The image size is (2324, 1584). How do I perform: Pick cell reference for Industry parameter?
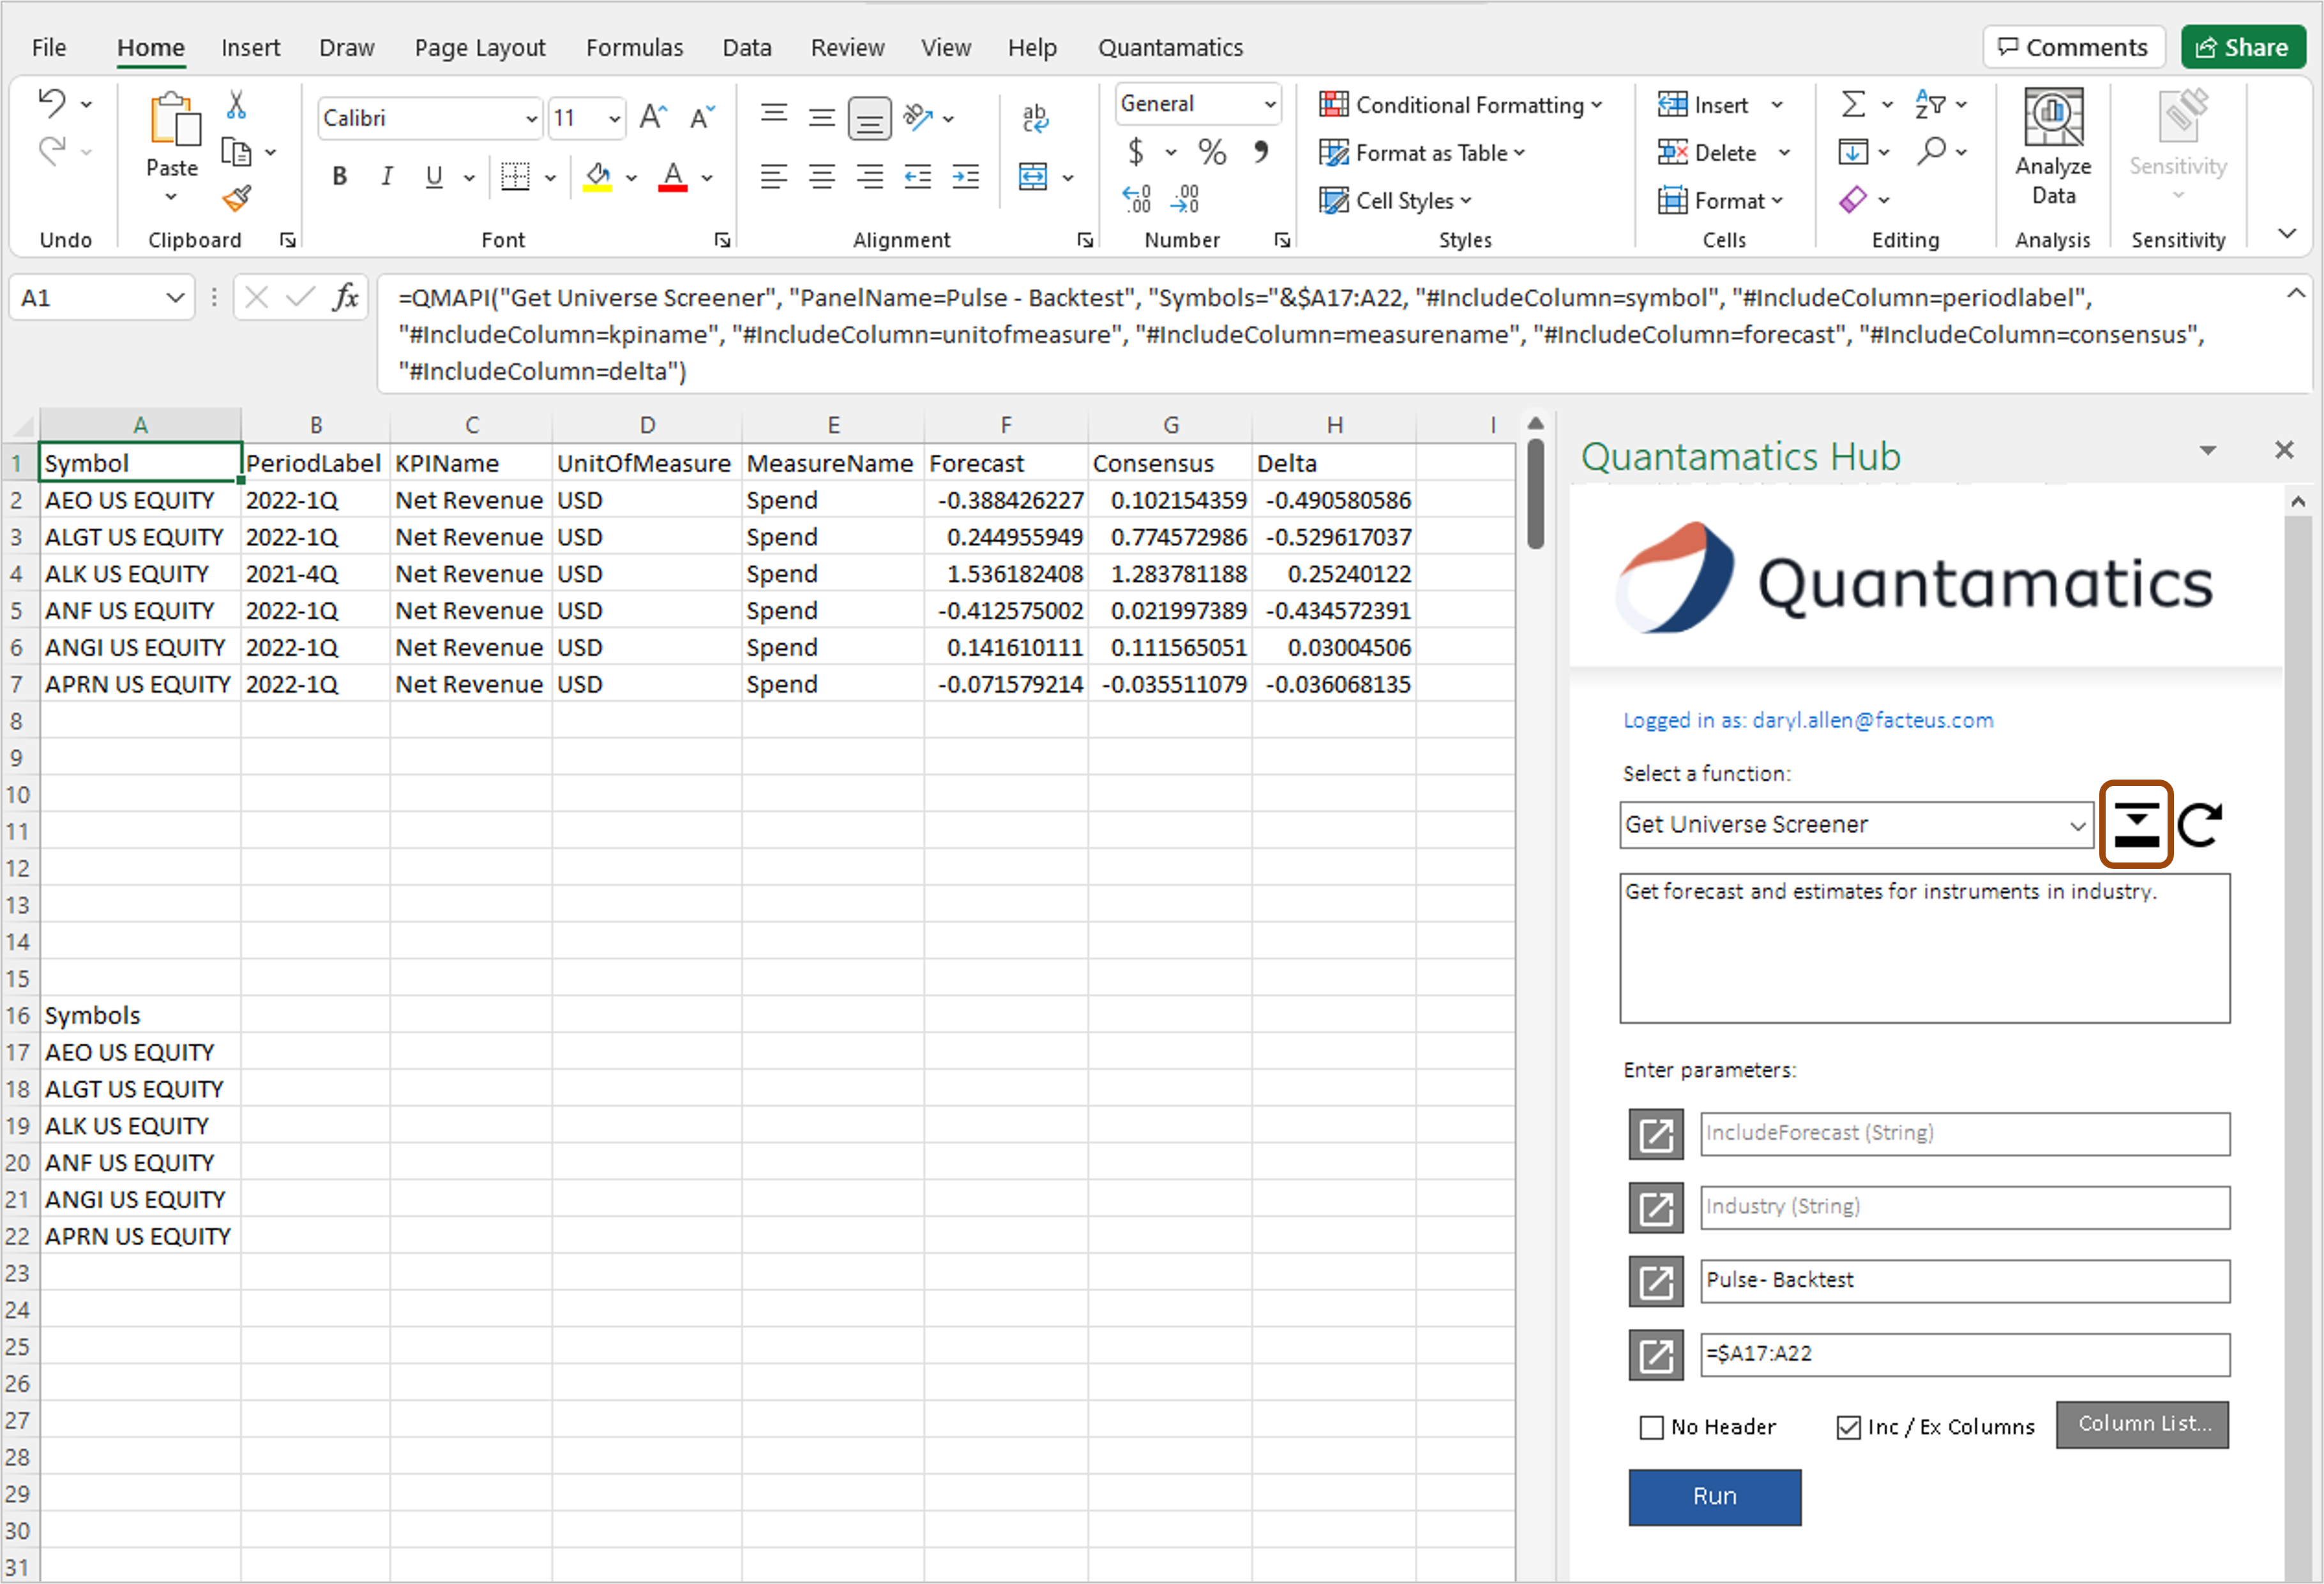1656,1208
